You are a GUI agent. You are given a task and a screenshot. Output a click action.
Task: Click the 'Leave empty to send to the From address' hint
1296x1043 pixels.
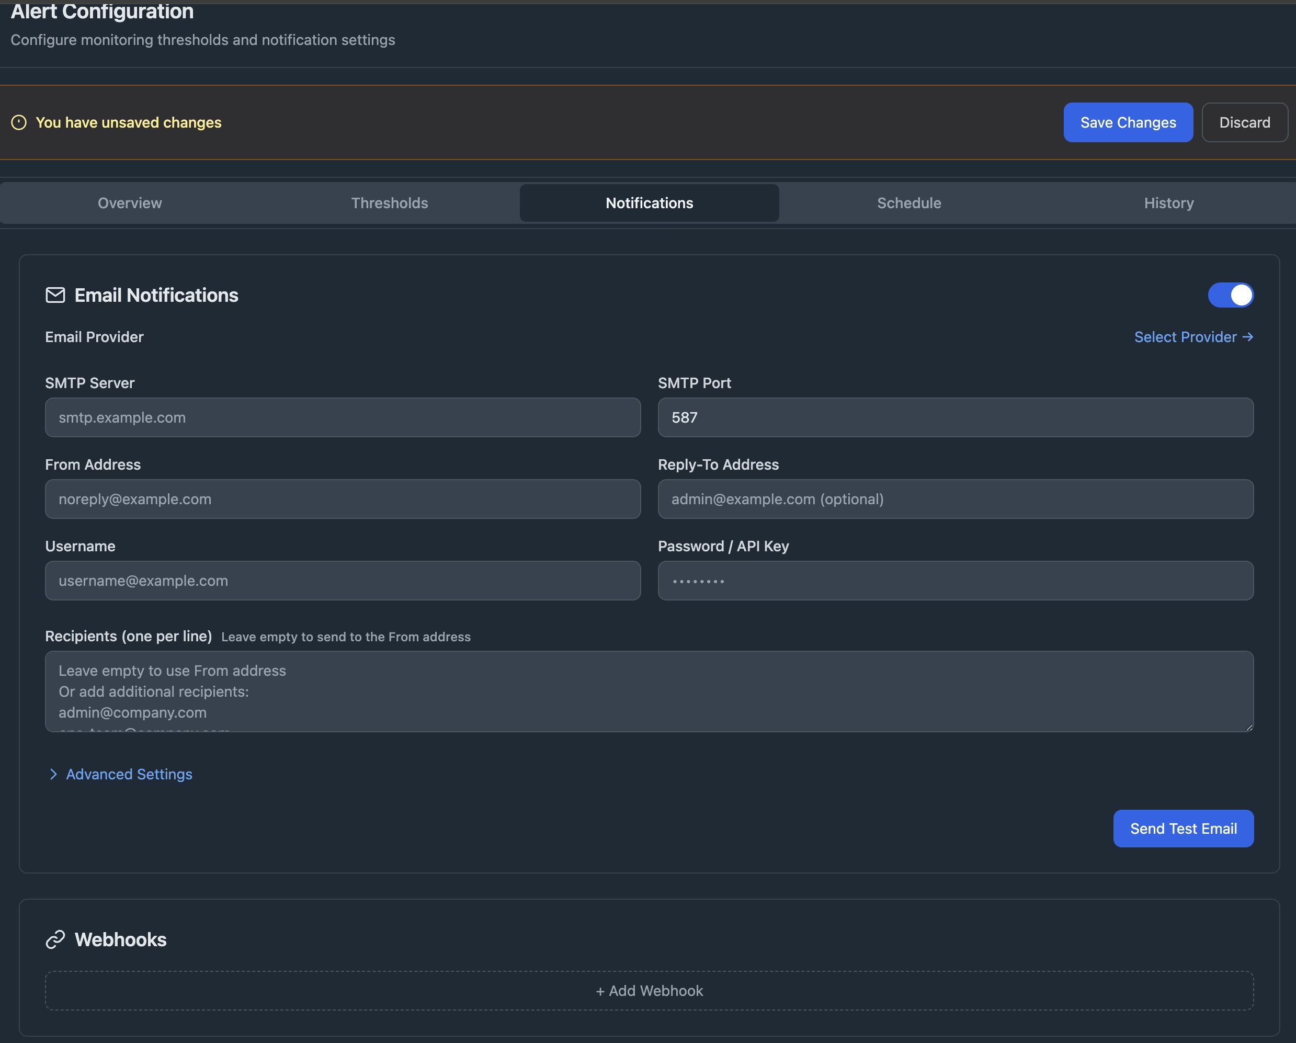[x=346, y=637]
